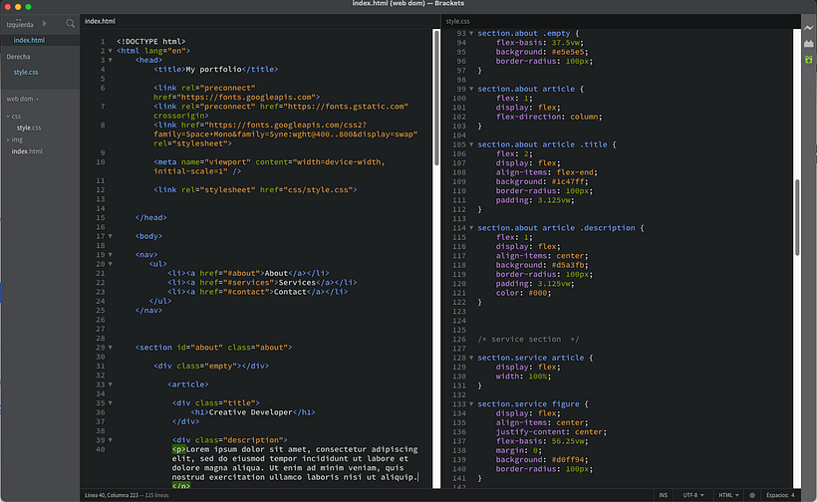This screenshot has height=502, width=817.
Task: Click the sidebar handle dots above Izquierda
Action: click(x=18, y=19)
